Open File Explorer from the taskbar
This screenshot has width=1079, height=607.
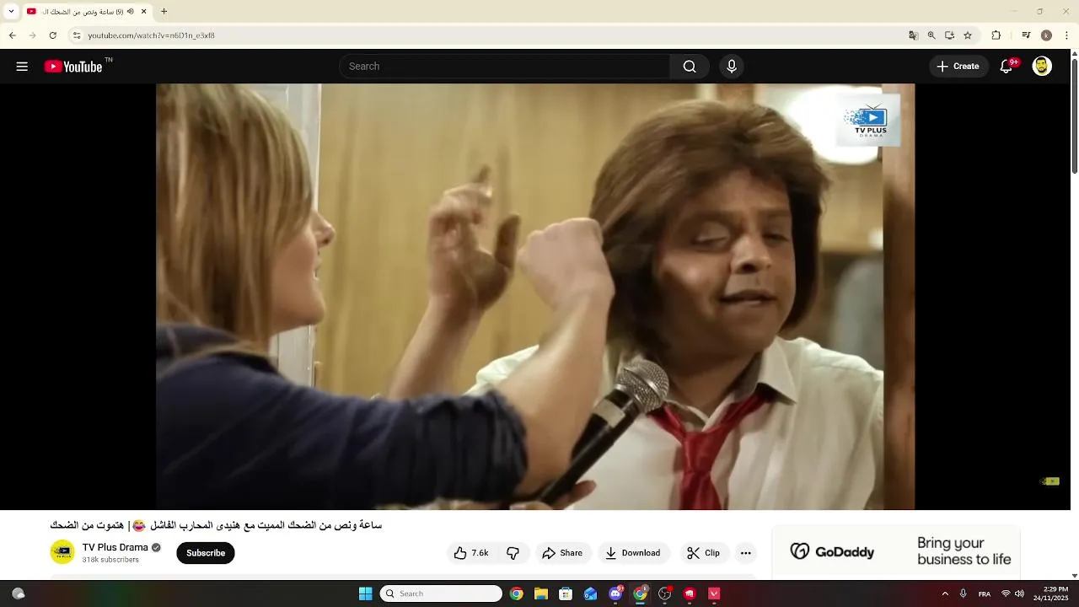(x=541, y=594)
